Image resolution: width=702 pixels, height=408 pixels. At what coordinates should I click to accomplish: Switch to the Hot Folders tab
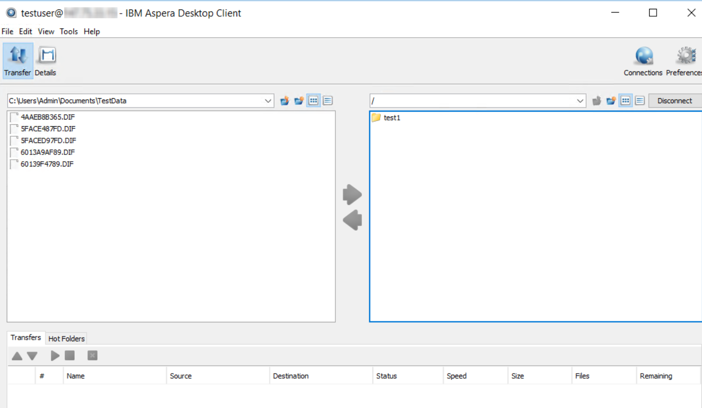66,339
